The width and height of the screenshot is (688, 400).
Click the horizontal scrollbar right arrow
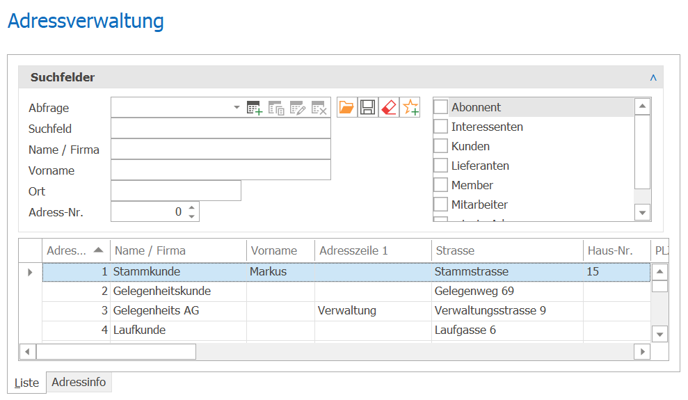[642, 351]
